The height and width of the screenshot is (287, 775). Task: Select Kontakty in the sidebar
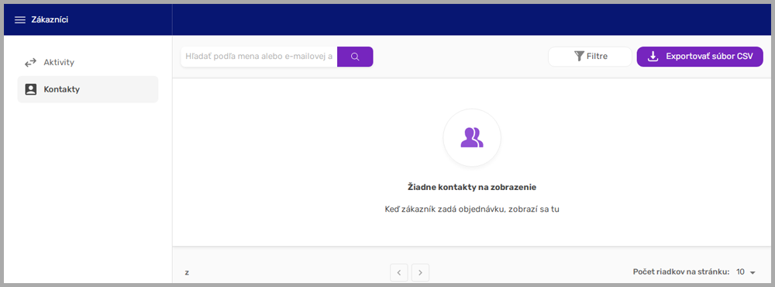88,89
